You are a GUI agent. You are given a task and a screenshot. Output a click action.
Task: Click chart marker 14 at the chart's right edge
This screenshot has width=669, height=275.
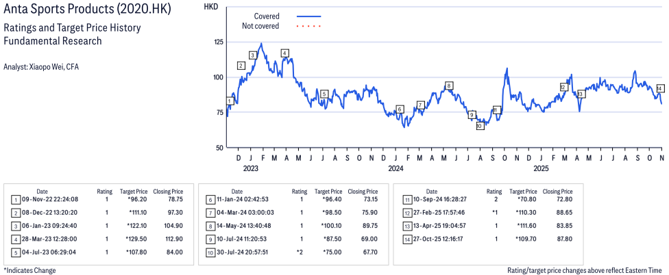click(660, 88)
